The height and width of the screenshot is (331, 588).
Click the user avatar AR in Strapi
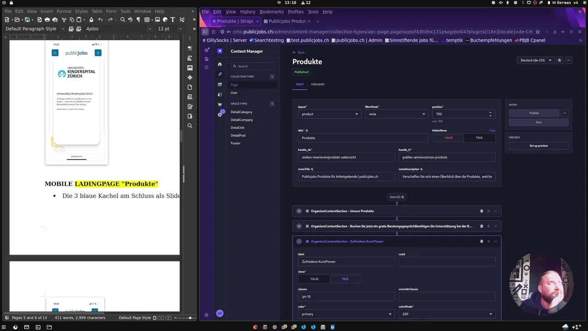220,314
